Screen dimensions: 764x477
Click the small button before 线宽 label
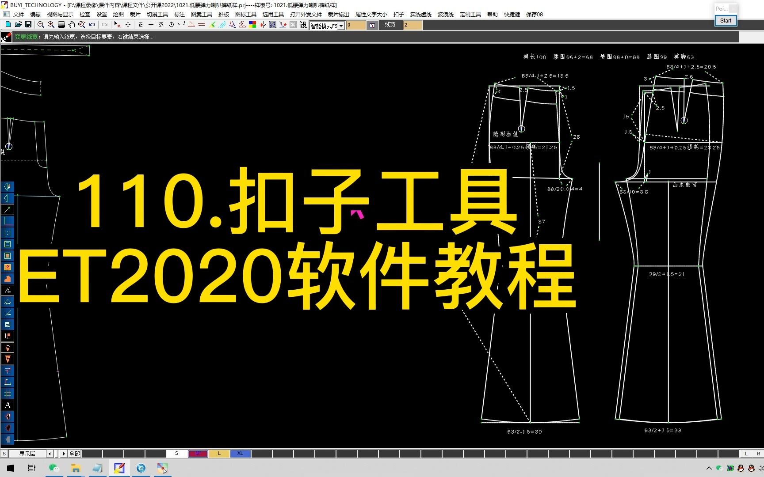point(373,25)
